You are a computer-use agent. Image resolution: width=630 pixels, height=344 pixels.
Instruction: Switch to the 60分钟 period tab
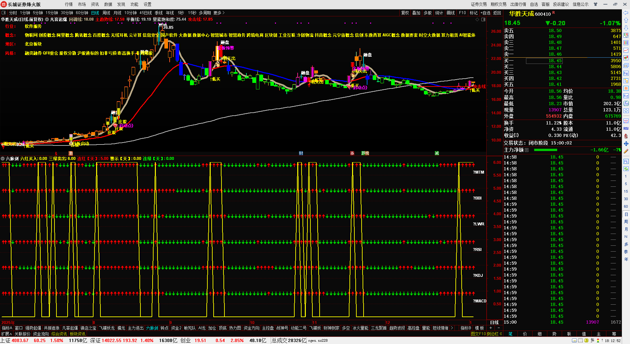coord(82,13)
